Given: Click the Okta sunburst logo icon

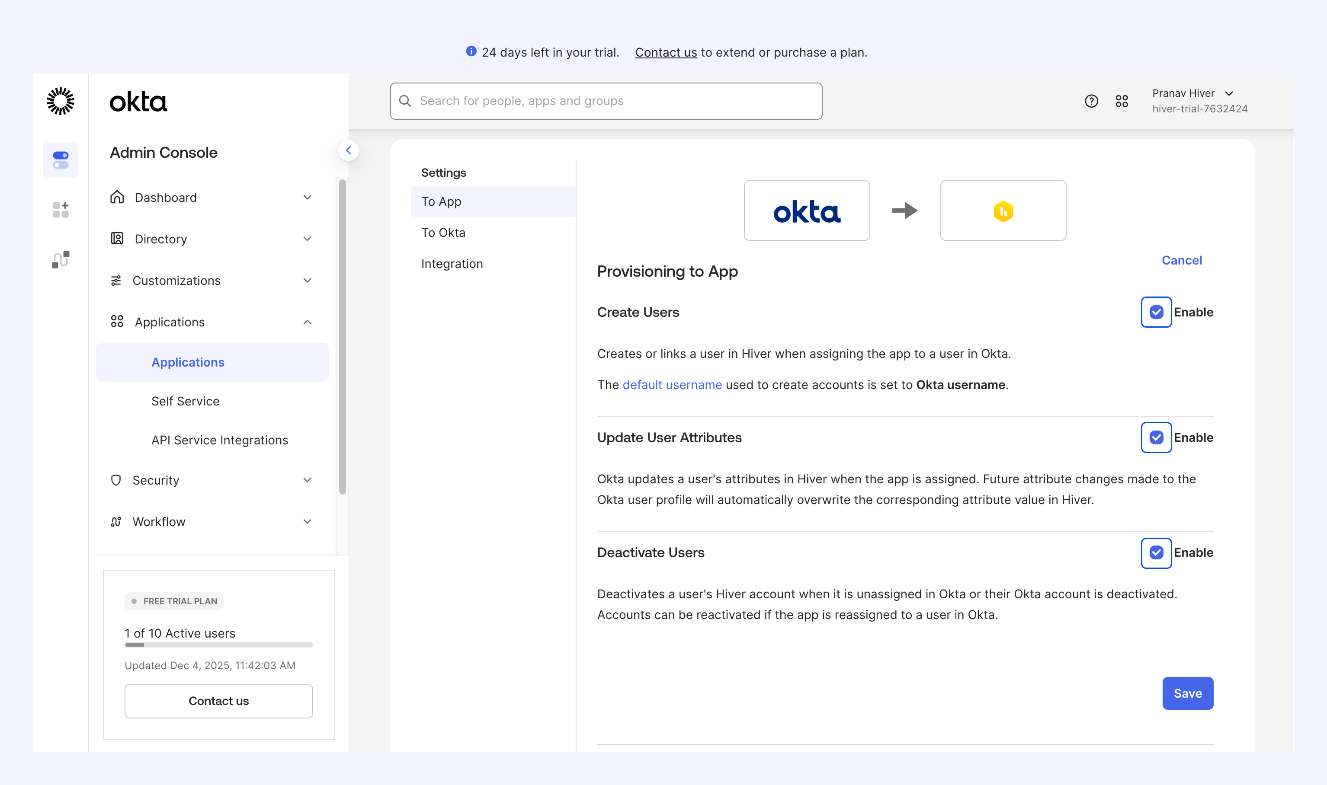Looking at the screenshot, I should point(61,101).
